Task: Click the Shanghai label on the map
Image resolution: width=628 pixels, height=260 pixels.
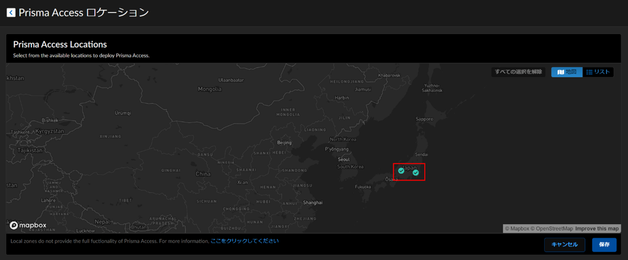Action: [313, 202]
